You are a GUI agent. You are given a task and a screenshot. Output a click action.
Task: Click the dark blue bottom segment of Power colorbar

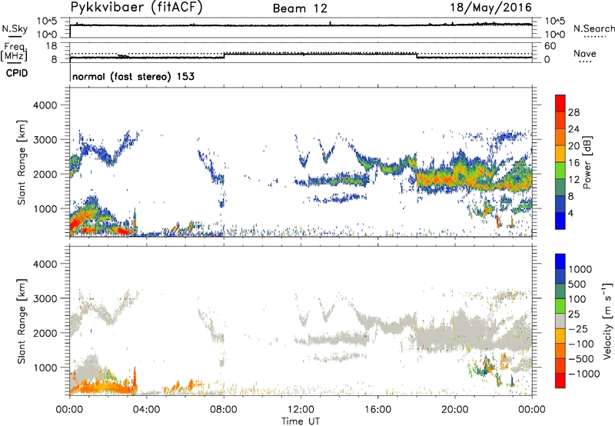pyautogui.click(x=560, y=221)
